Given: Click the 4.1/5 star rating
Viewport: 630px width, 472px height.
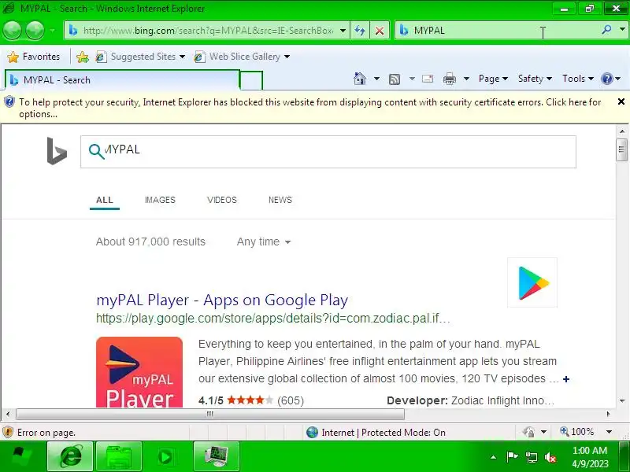Looking at the screenshot, I should click(251, 400).
